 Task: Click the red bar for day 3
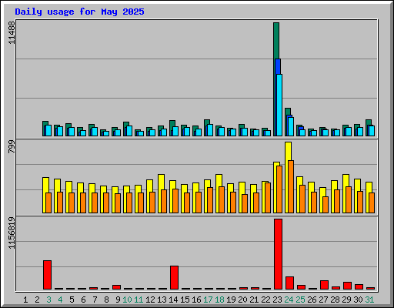tap(47, 275)
